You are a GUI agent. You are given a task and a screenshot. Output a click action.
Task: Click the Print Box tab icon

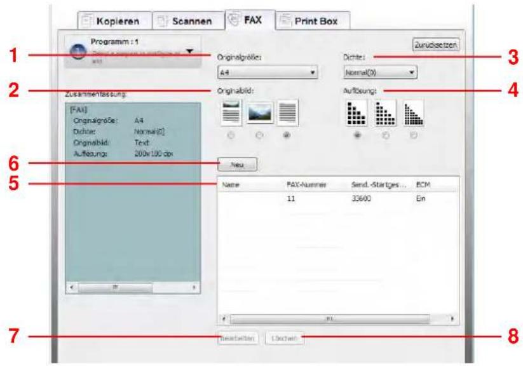tap(285, 20)
